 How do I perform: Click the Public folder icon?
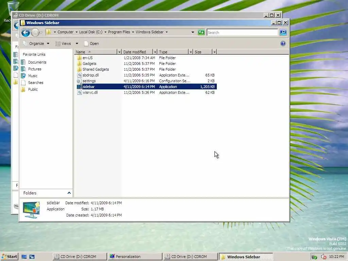(x=23, y=89)
